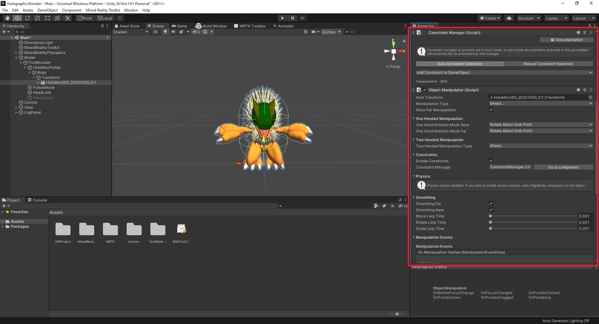Viewport: 599px width, 324px height.
Task: Toggle Local handle rotation
Action: [x=104, y=18]
